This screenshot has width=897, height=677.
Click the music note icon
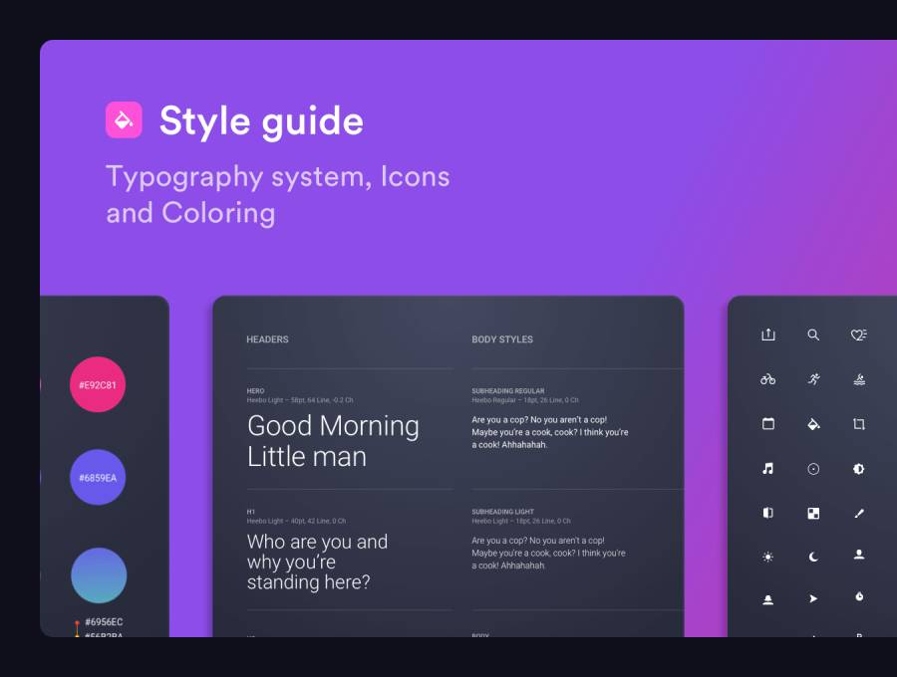(767, 469)
